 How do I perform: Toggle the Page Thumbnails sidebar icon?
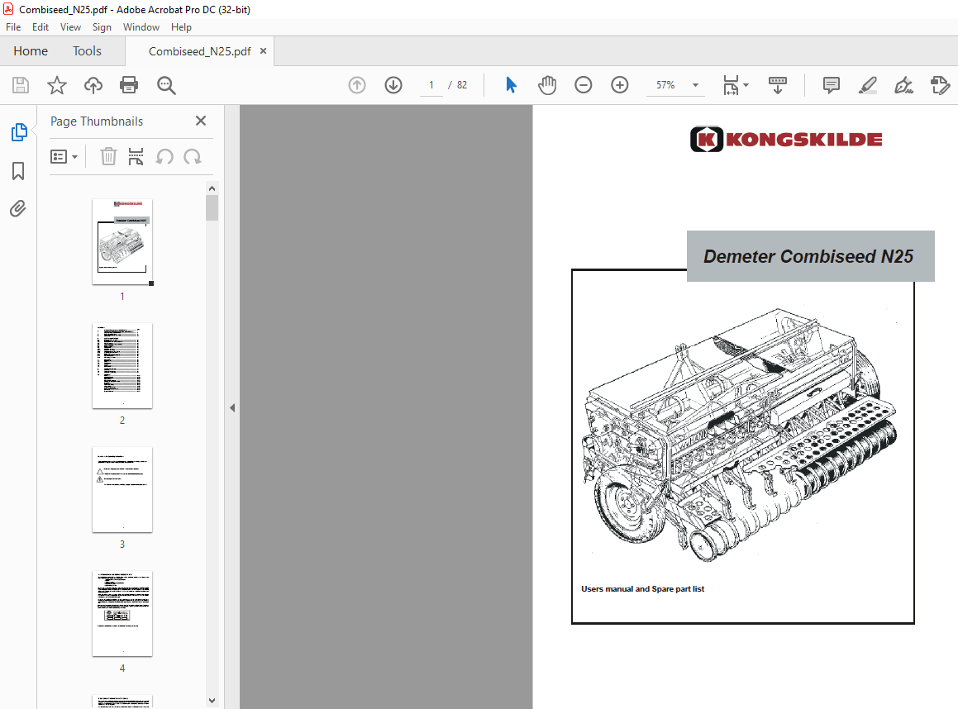click(19, 132)
